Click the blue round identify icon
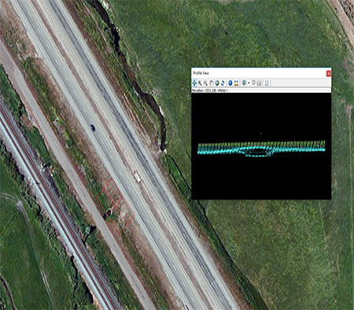This screenshot has height=310, width=354. 230,83
